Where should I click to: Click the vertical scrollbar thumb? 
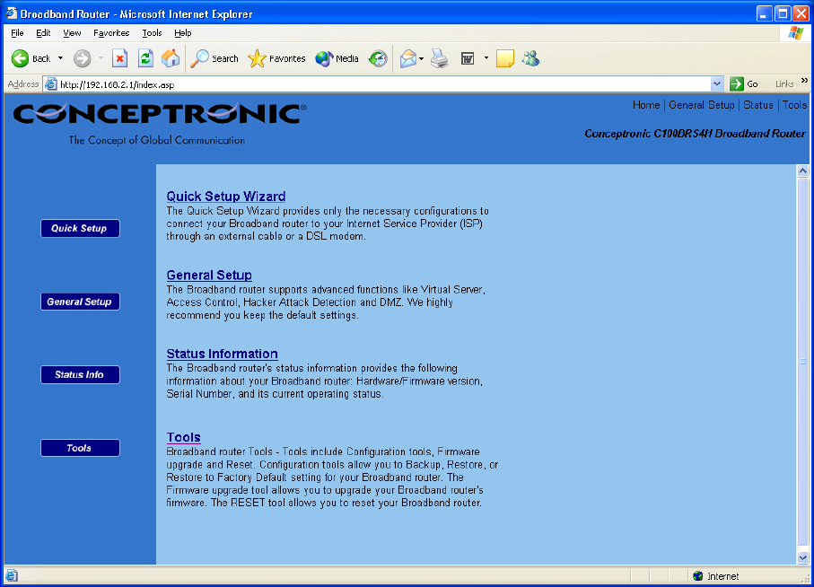(x=802, y=361)
